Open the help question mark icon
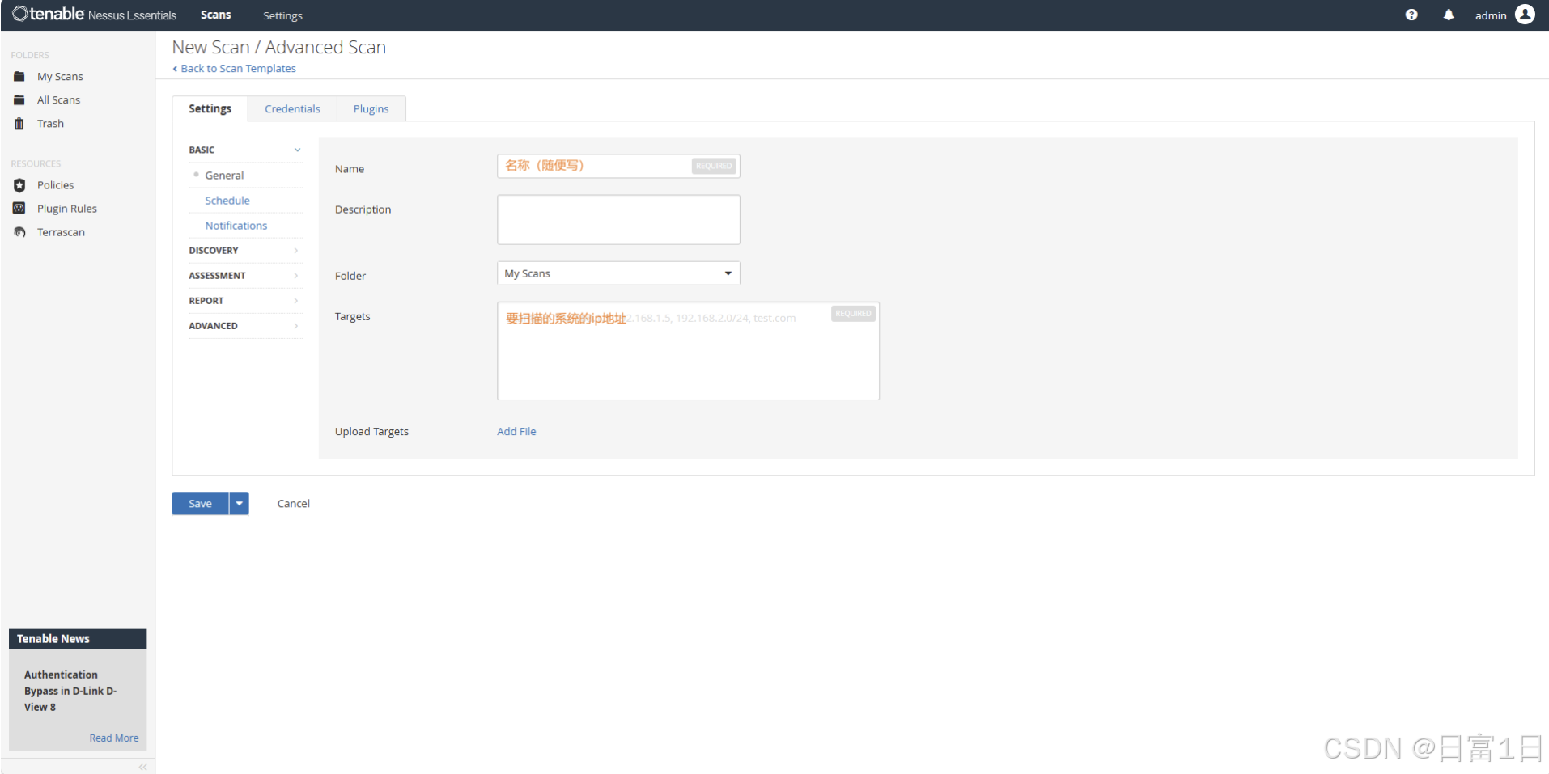 1411,15
